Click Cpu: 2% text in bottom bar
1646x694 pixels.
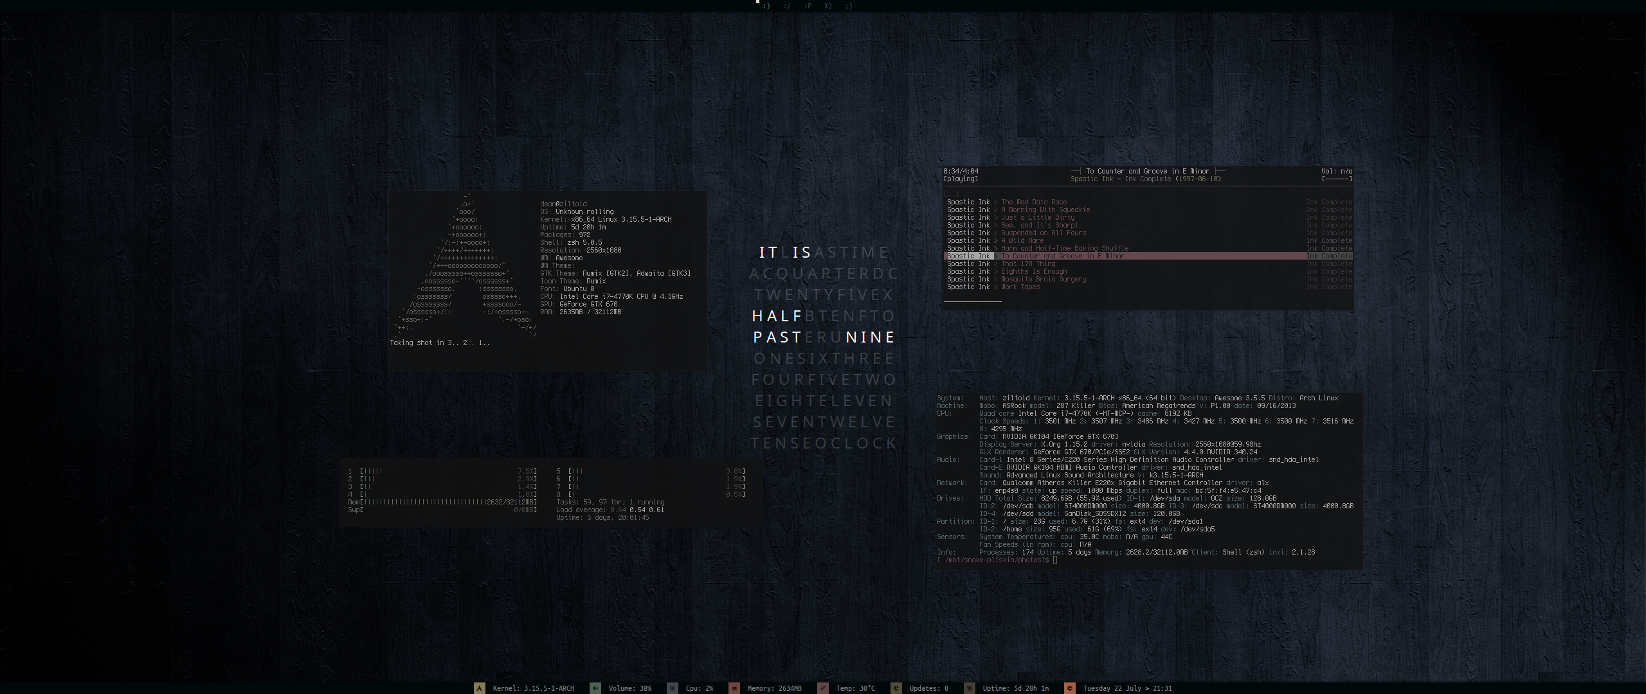[x=700, y=688]
